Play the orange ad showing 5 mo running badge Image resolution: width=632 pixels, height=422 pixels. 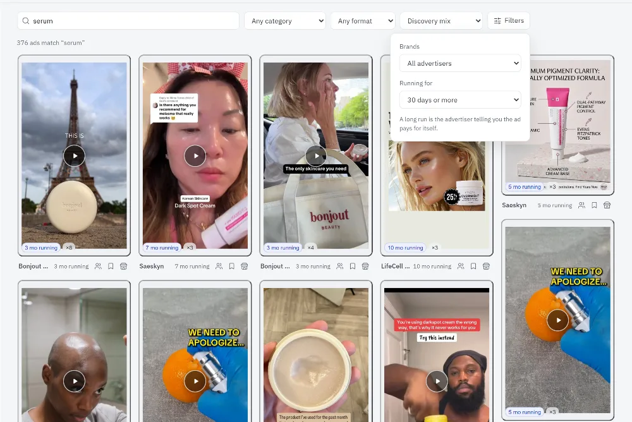[x=558, y=320]
